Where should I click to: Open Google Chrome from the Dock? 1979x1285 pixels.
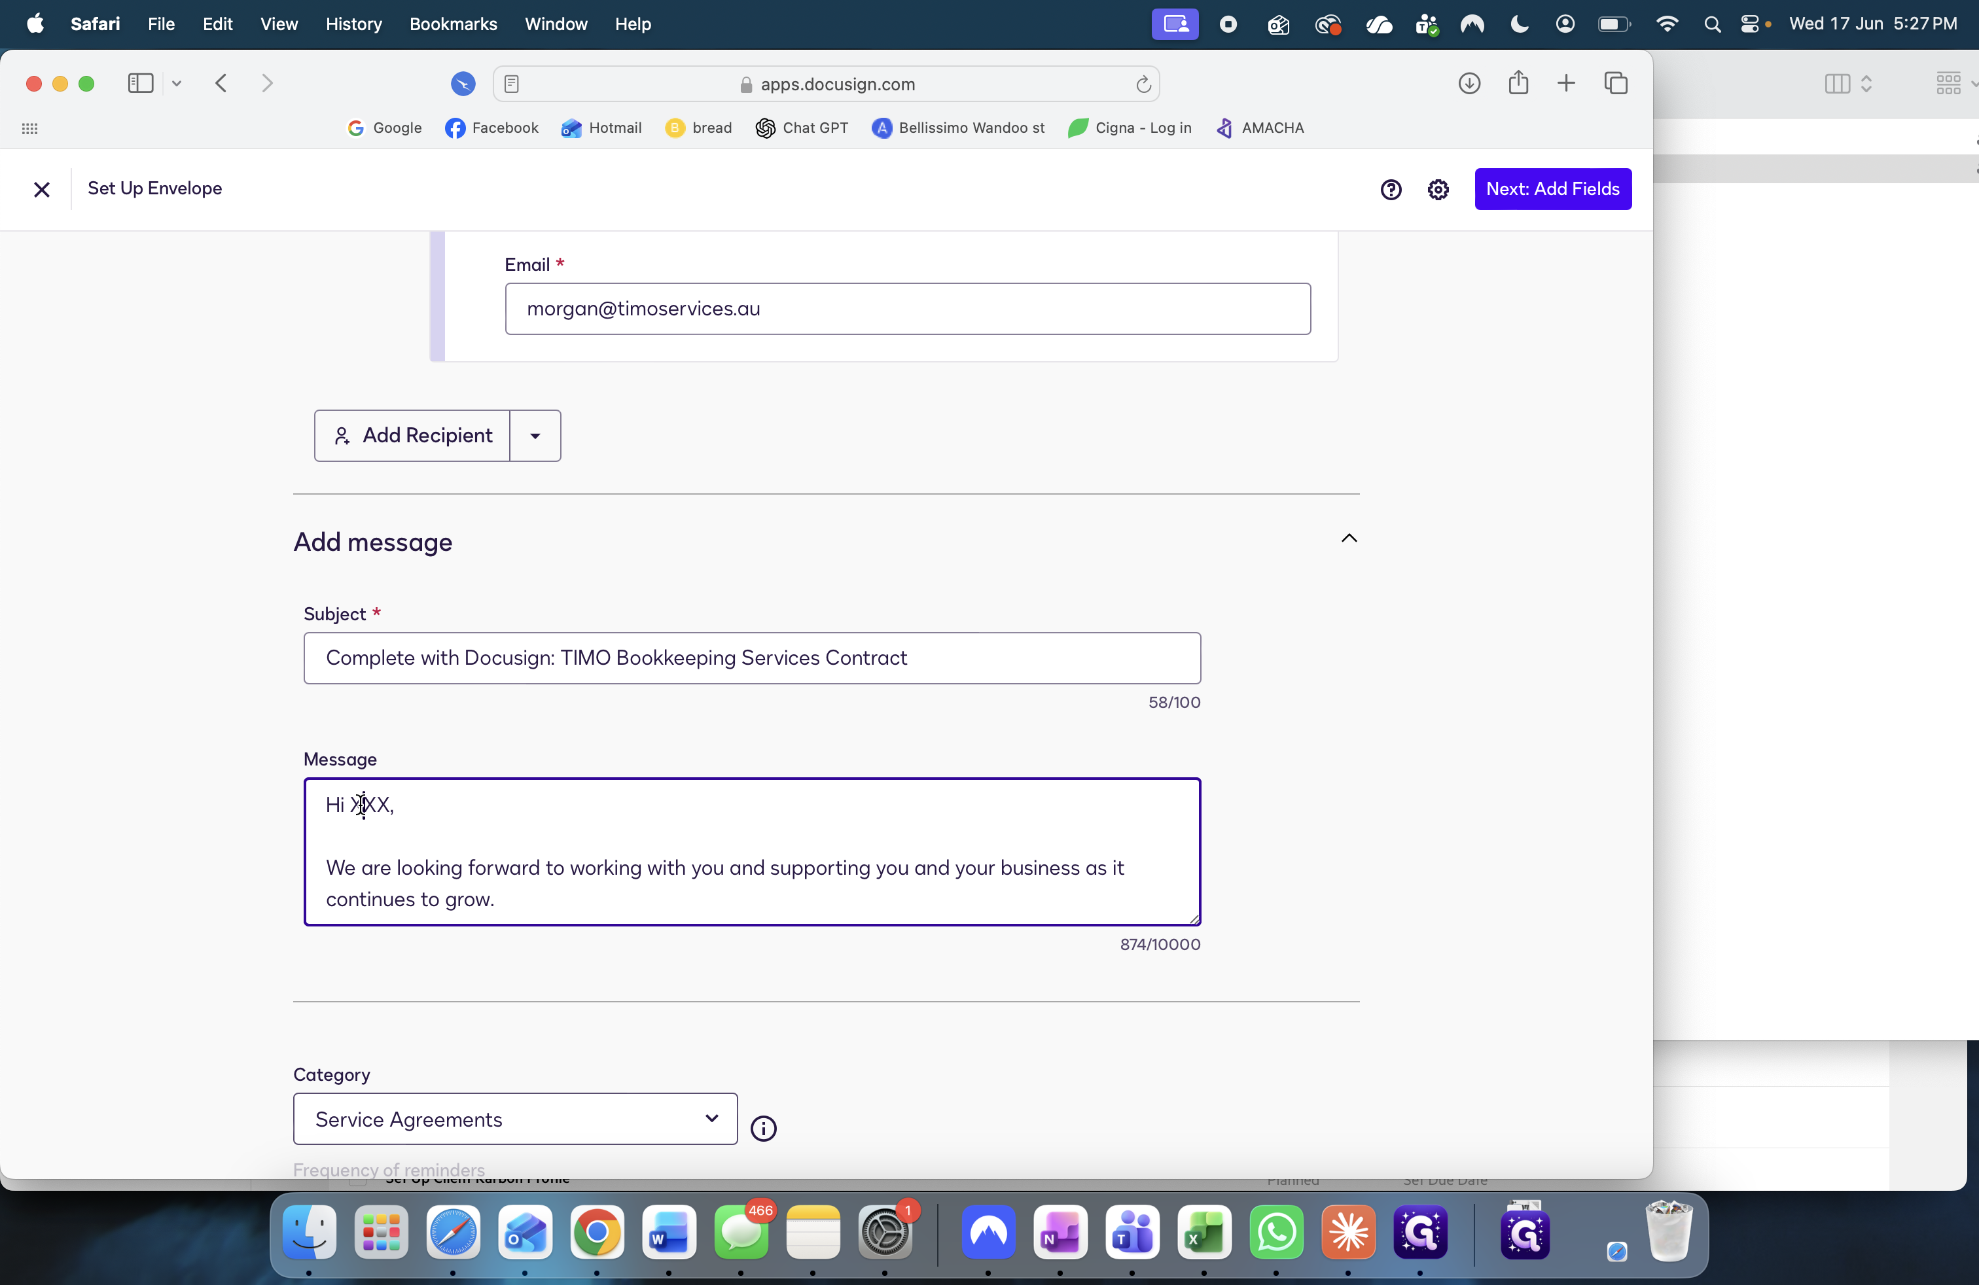[596, 1231]
